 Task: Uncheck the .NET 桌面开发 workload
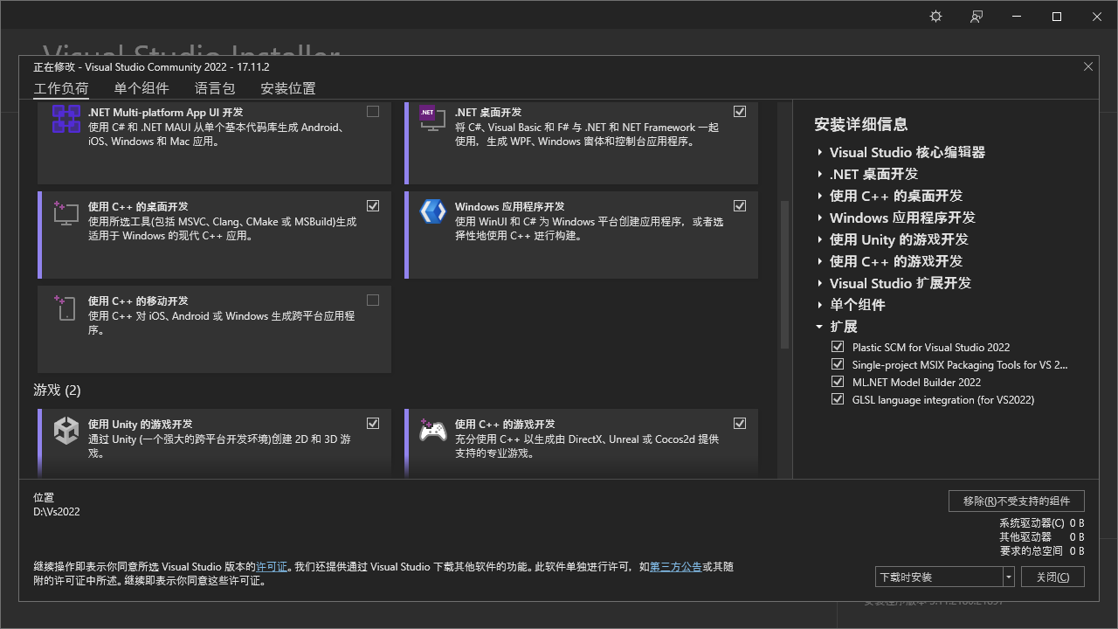point(740,112)
